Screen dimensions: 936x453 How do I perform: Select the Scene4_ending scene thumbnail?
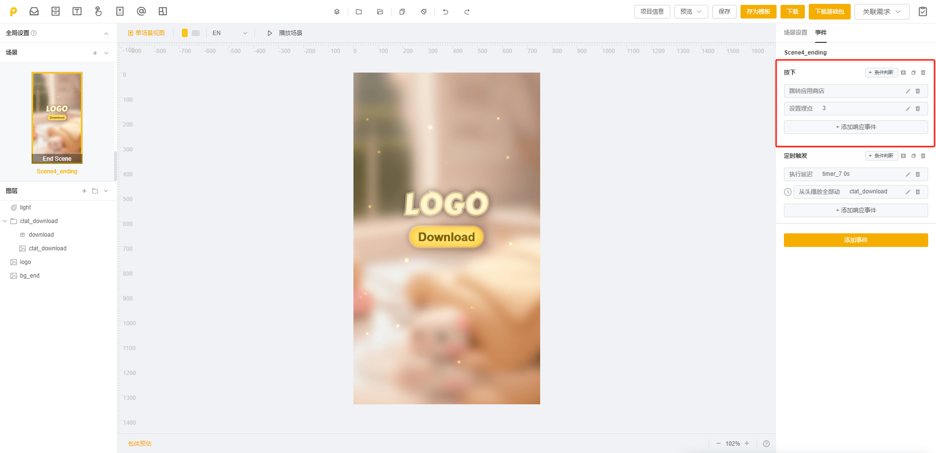point(57,117)
